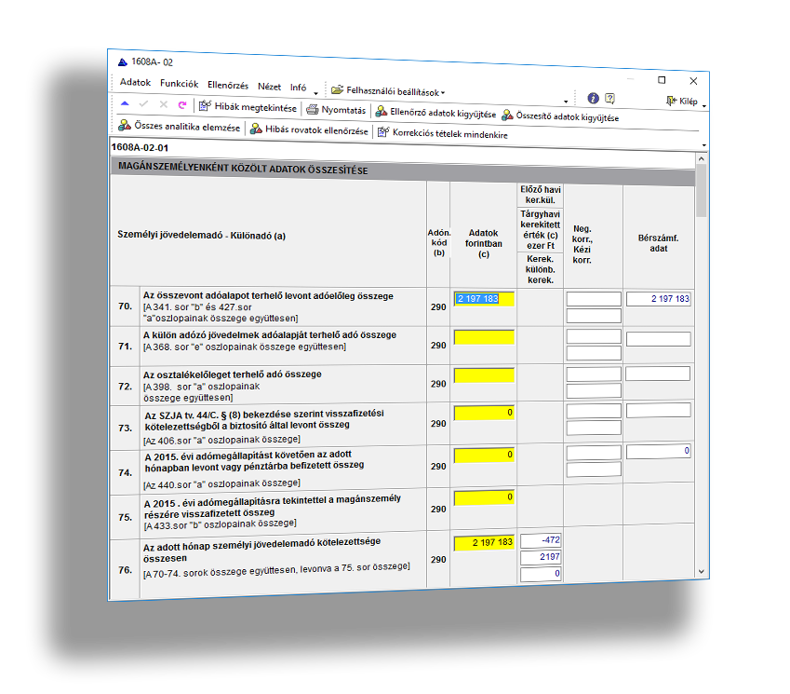Expand the 1608A-02-01 page selector dropdown
Screen dimensions: 790x694
click(x=703, y=145)
